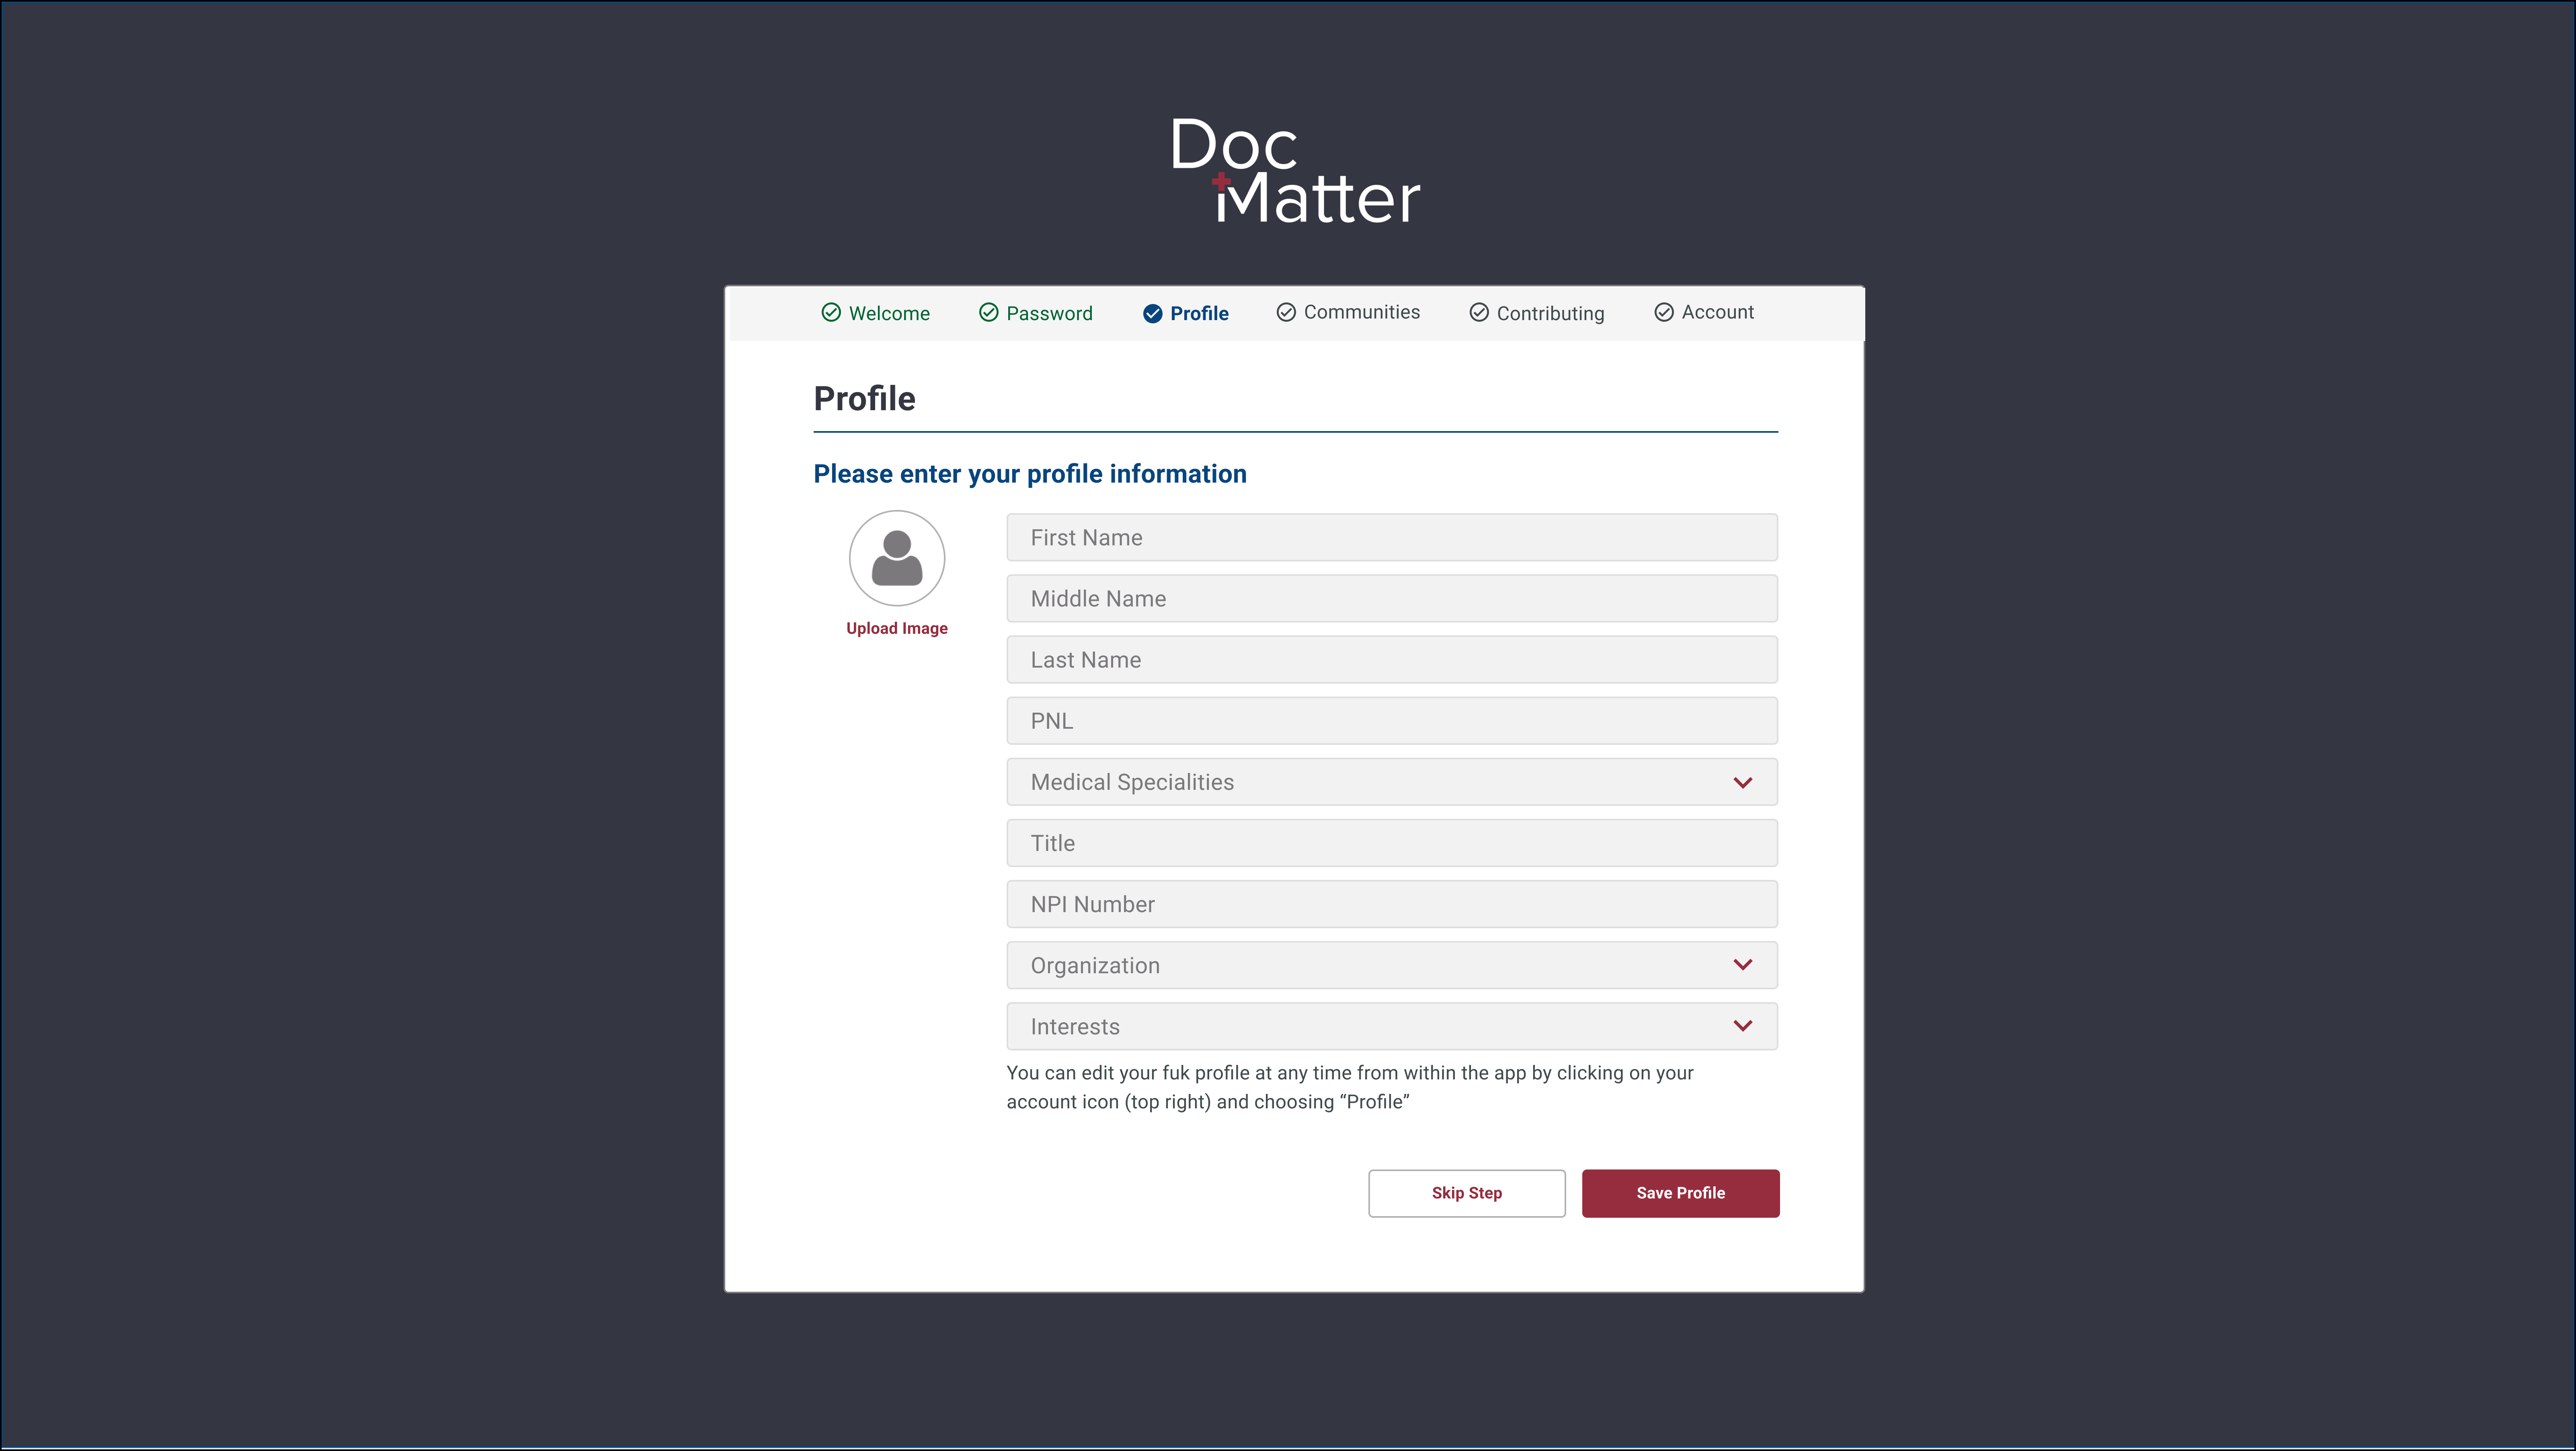This screenshot has width=2576, height=1451.
Task: Focus the Middle Name input field
Action: pos(1392,599)
